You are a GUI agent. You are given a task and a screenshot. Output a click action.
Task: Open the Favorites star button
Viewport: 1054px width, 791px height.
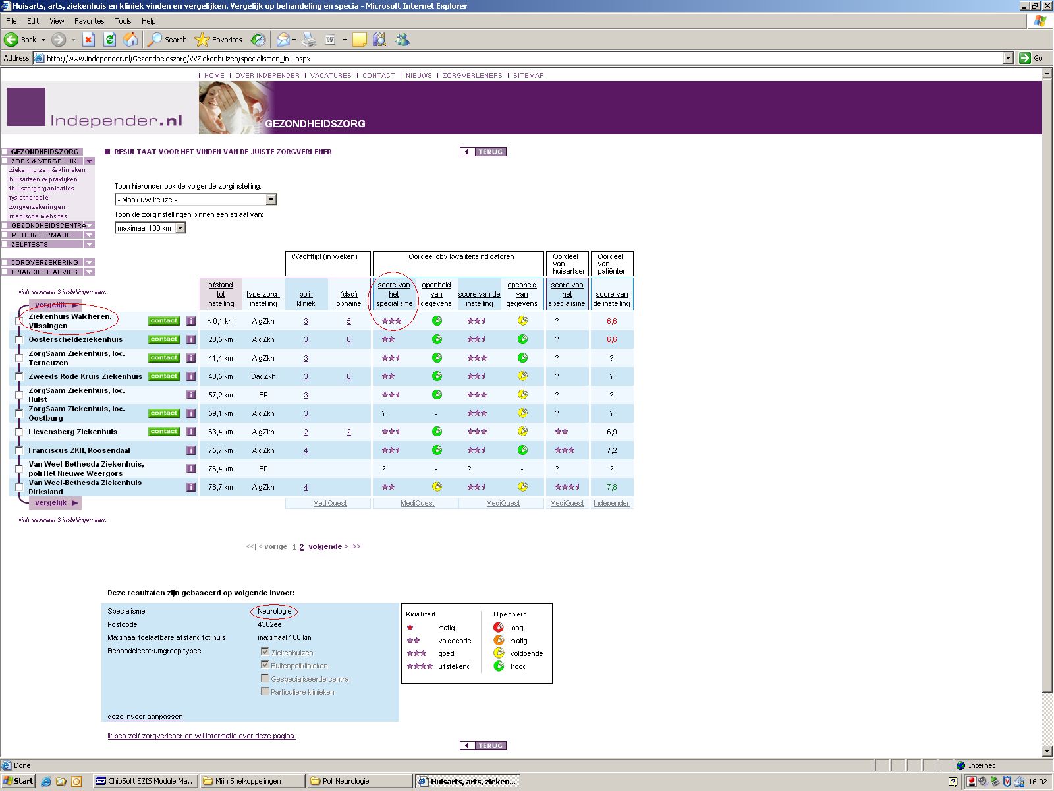click(x=219, y=40)
